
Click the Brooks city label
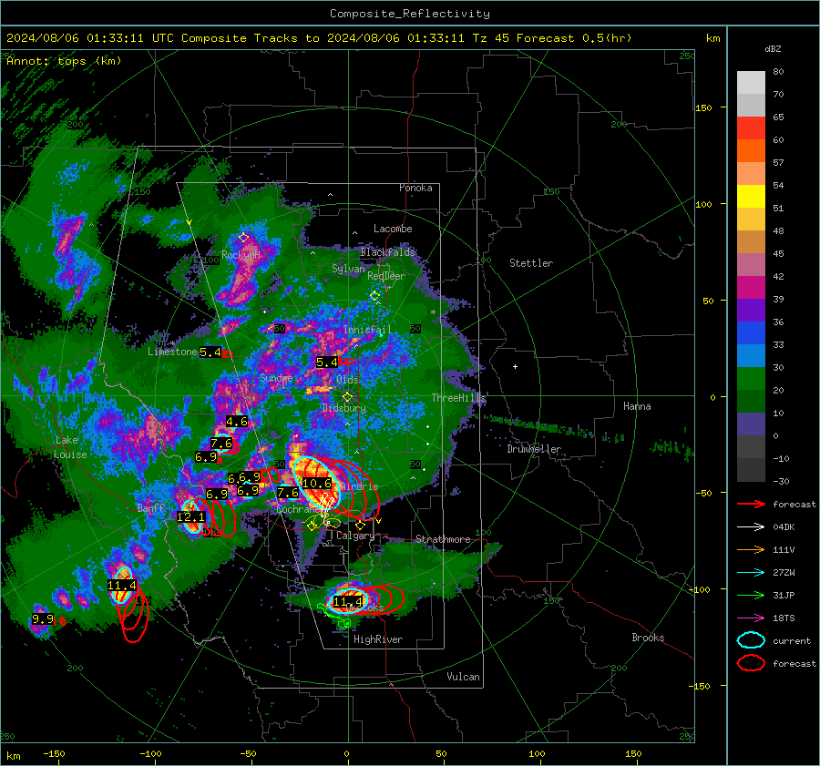click(648, 638)
